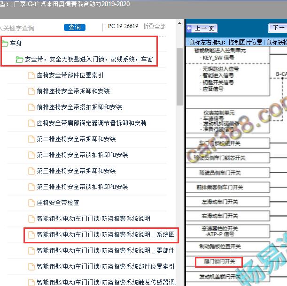Click the tree panel vertical scrollbar

(x=180, y=75)
